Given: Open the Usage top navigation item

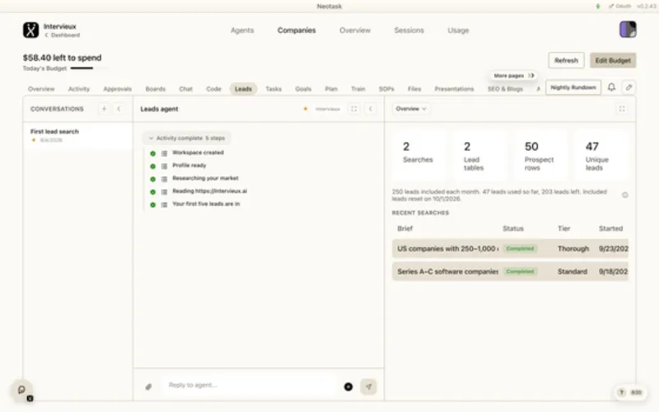Looking at the screenshot, I should pyautogui.click(x=458, y=30).
